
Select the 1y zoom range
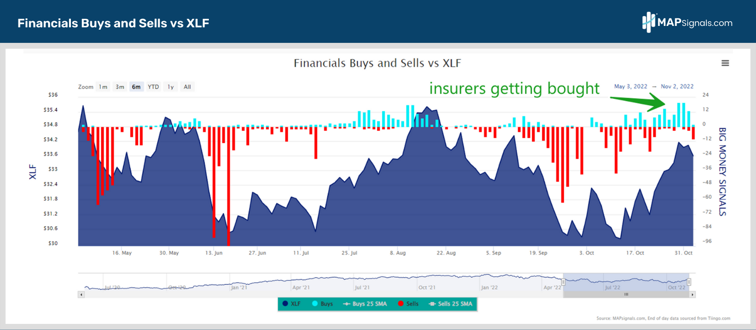coord(171,87)
